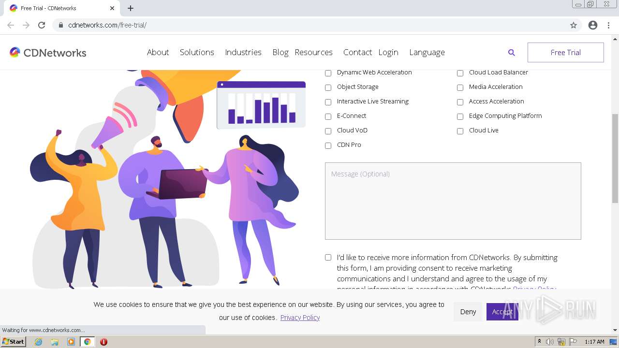View site security padlock info
This screenshot has width=619, height=348.
click(x=60, y=25)
